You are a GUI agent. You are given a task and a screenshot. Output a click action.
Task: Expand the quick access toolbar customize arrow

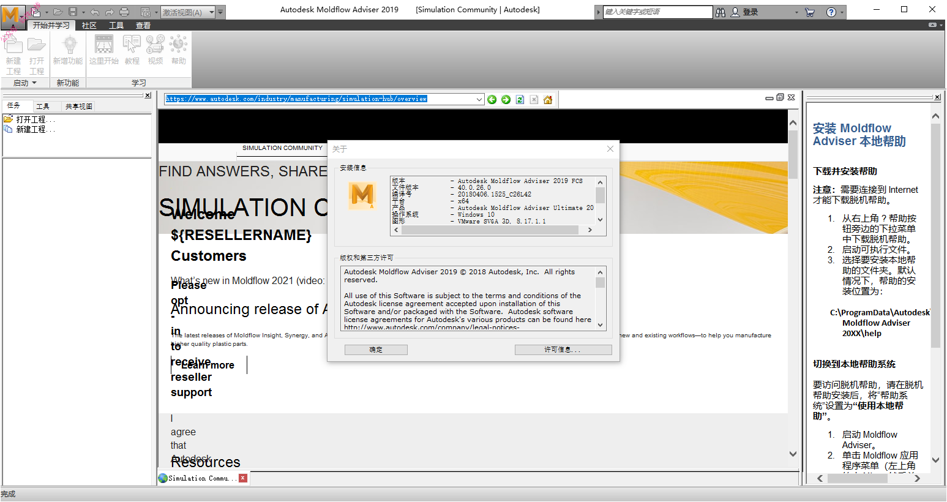[221, 12]
